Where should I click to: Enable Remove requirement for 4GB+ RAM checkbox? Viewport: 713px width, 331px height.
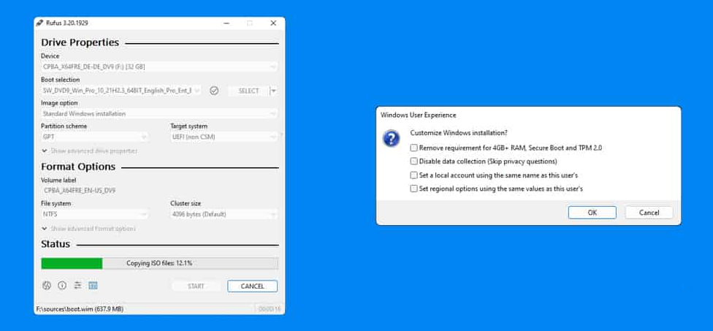[414, 148]
